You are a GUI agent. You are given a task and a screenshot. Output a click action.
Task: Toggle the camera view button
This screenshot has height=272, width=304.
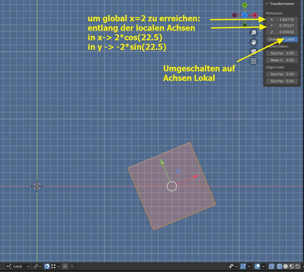pos(253,51)
